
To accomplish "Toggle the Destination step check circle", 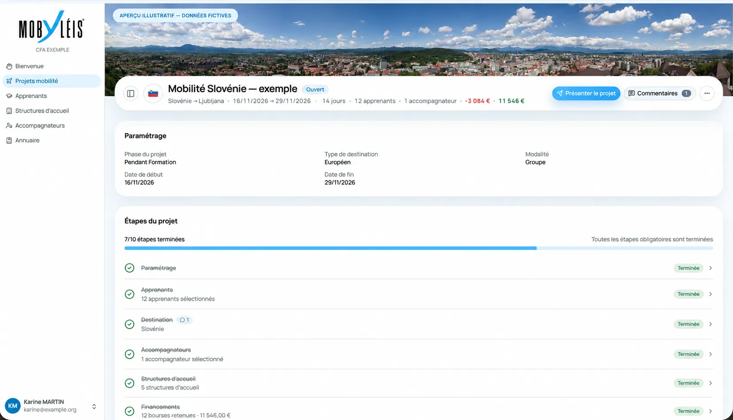I will click(x=130, y=325).
